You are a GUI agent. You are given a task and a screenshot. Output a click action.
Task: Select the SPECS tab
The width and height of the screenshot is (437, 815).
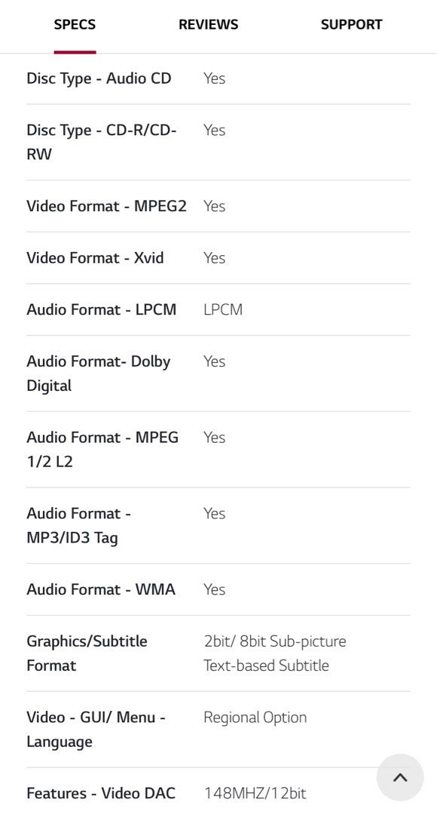tap(75, 24)
